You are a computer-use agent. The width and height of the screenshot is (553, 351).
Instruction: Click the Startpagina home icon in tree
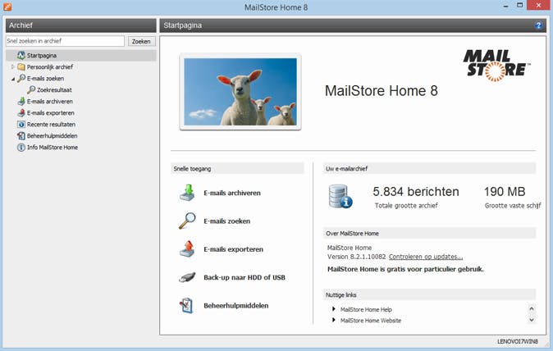[x=21, y=55]
